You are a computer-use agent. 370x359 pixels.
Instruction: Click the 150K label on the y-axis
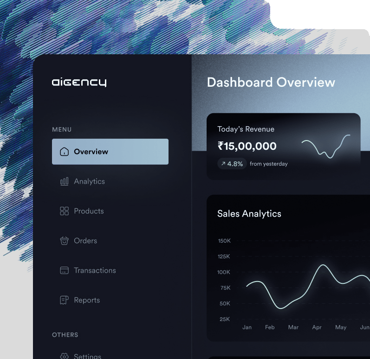224,241
